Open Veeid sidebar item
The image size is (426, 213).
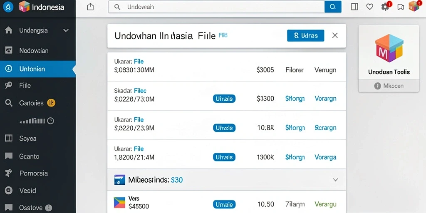(x=28, y=191)
